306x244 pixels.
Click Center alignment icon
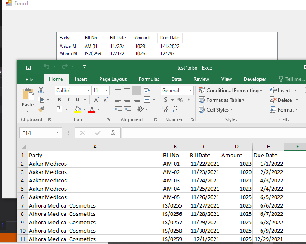click(x=127, y=100)
